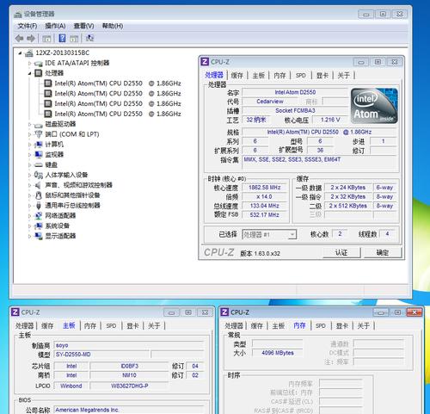Click the 南桥 value NM10

coord(130,375)
